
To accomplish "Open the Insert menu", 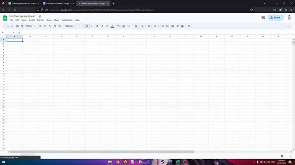I will (x=32, y=20).
